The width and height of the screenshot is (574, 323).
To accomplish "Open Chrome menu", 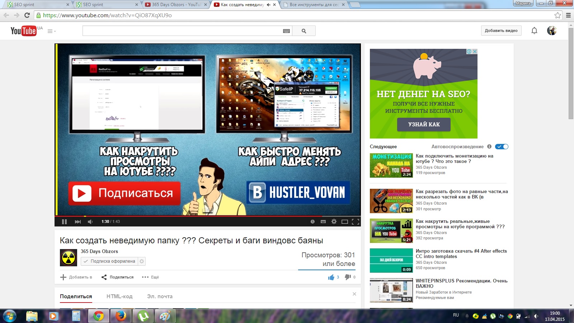I will tap(568, 15).
